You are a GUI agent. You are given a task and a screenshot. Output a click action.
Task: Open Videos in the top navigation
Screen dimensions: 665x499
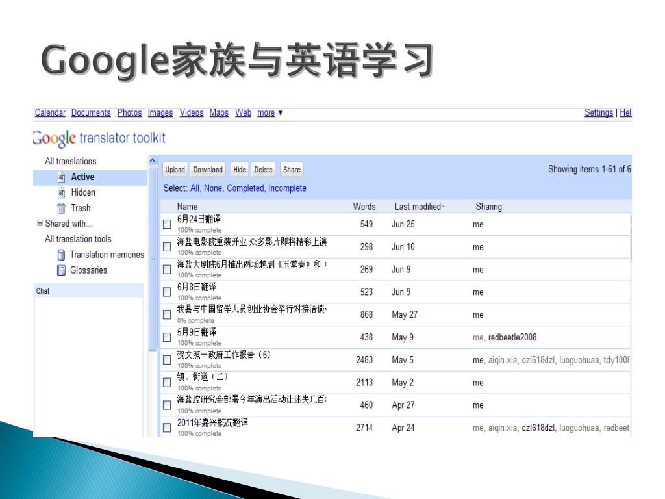click(192, 112)
